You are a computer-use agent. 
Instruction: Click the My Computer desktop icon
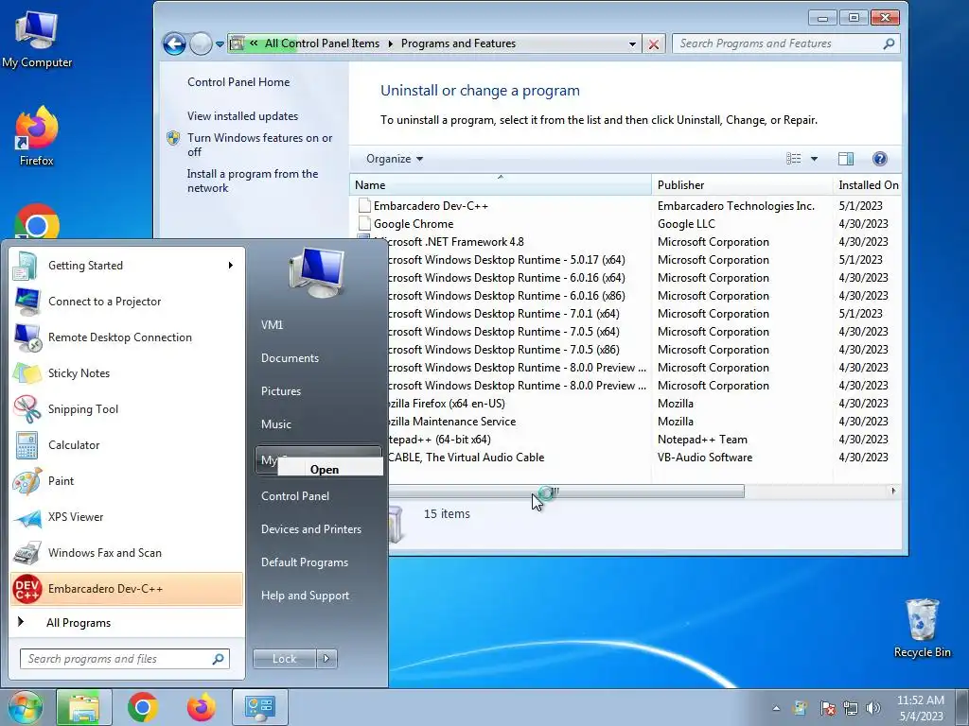[x=37, y=40]
